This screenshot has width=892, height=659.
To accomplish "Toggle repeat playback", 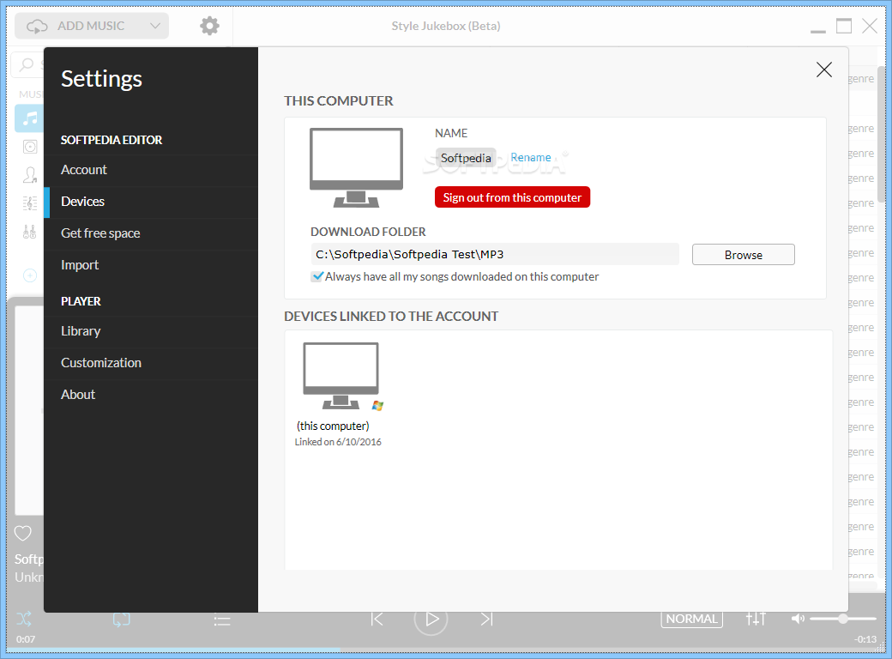I will 122,620.
